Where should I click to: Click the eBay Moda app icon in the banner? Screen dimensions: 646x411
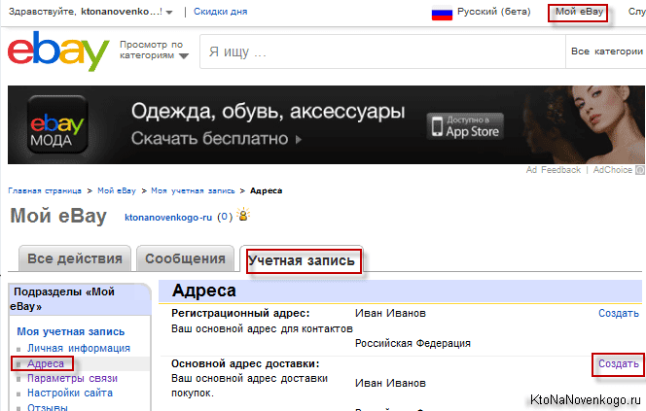[57, 124]
